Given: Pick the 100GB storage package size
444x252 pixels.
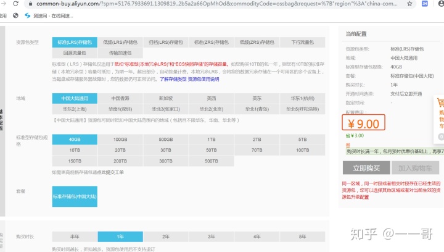Looking at the screenshot, I should coord(120,140).
